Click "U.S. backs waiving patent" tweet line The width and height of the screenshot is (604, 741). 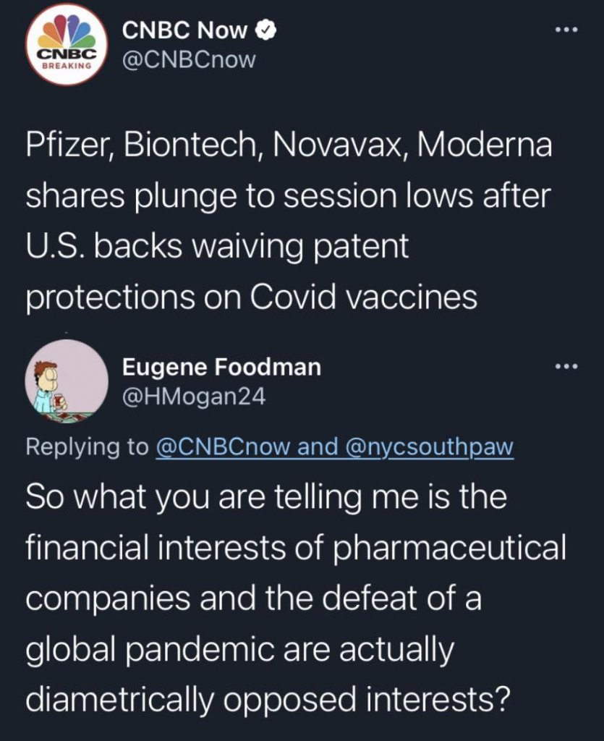[217, 247]
